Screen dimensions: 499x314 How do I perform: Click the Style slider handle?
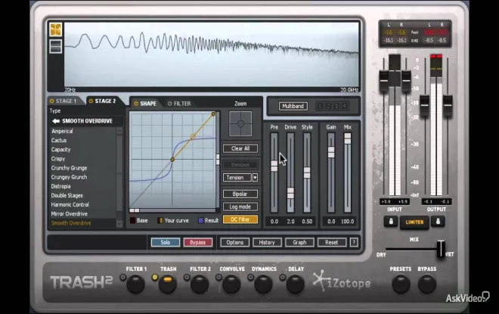307,173
